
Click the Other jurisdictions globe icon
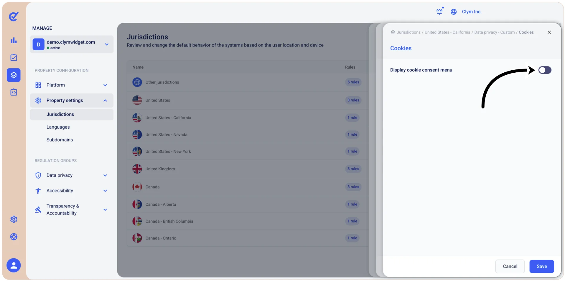[x=137, y=82]
